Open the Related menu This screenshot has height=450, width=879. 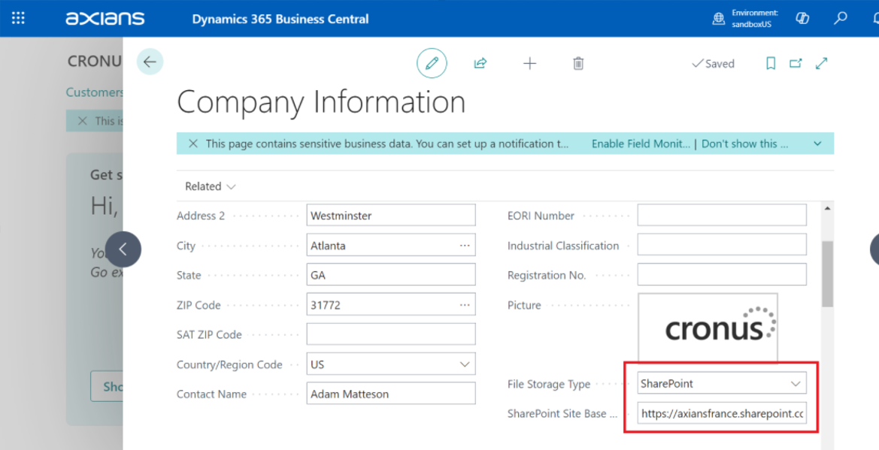[x=210, y=186]
